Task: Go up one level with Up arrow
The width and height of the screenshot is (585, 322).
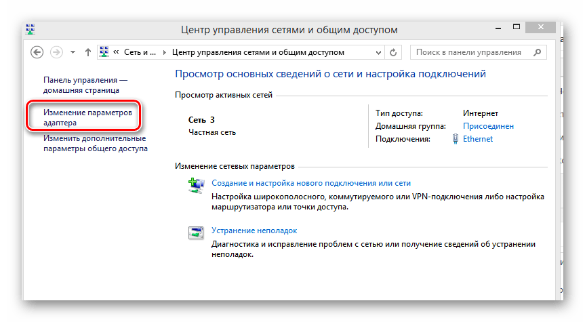Action: (88, 52)
